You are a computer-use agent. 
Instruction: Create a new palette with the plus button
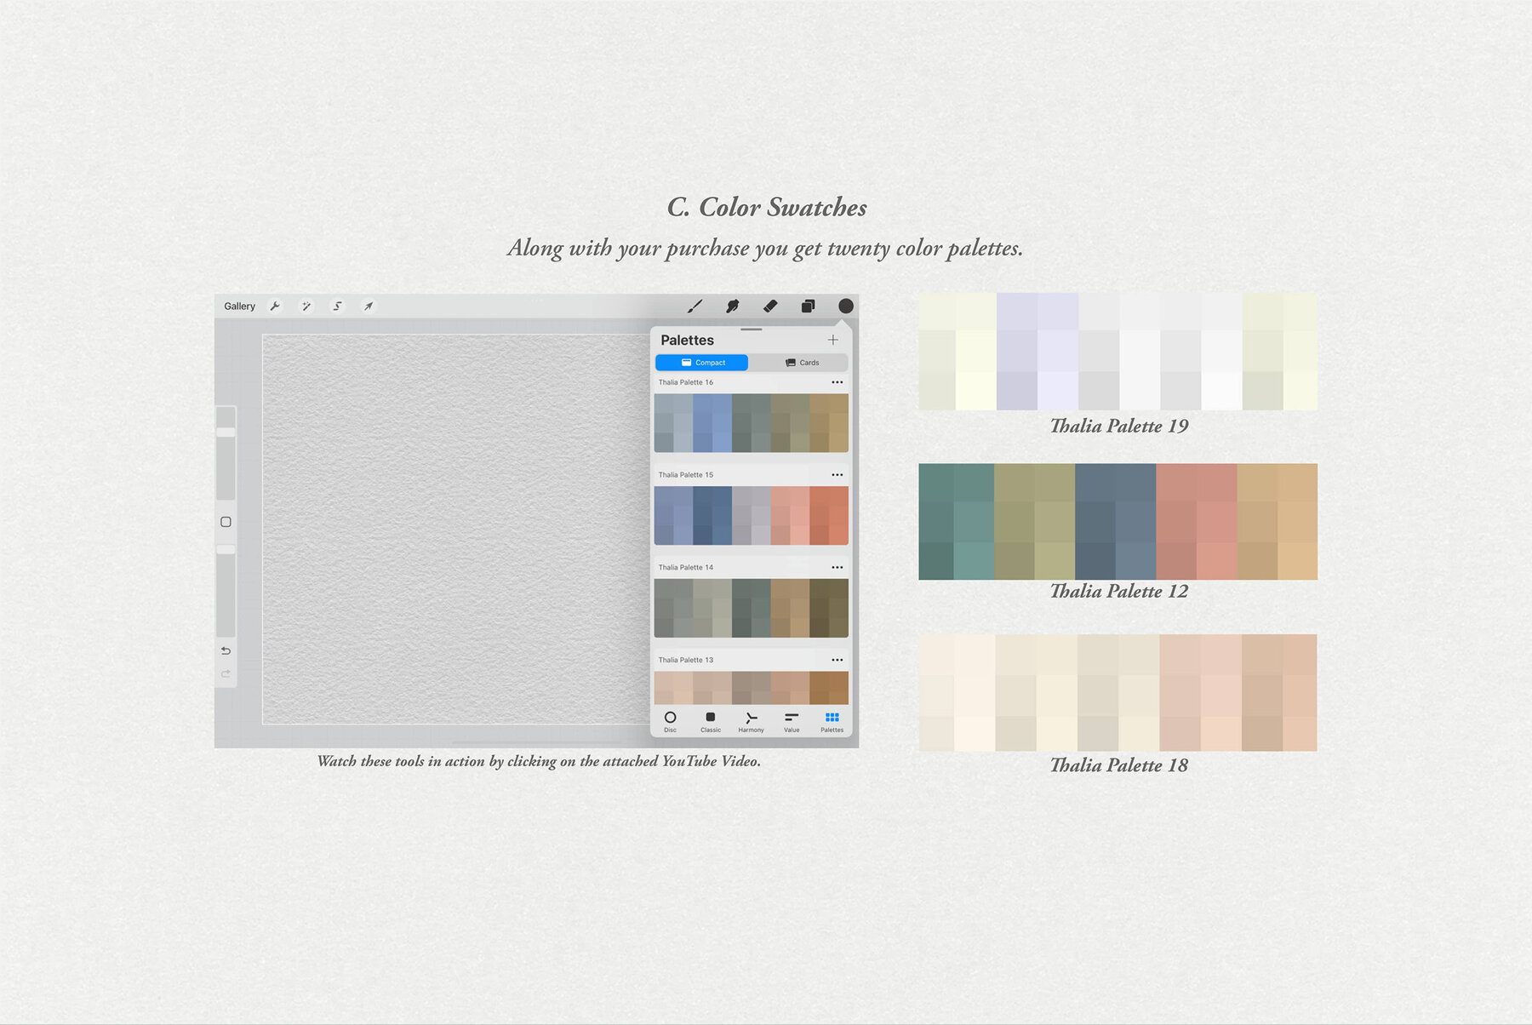[832, 340]
